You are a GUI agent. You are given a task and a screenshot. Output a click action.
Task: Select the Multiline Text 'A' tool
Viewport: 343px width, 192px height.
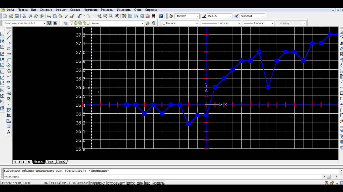coord(9,132)
